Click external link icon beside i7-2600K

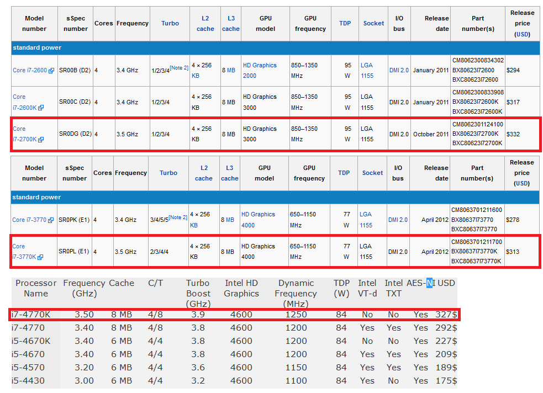[x=41, y=108]
